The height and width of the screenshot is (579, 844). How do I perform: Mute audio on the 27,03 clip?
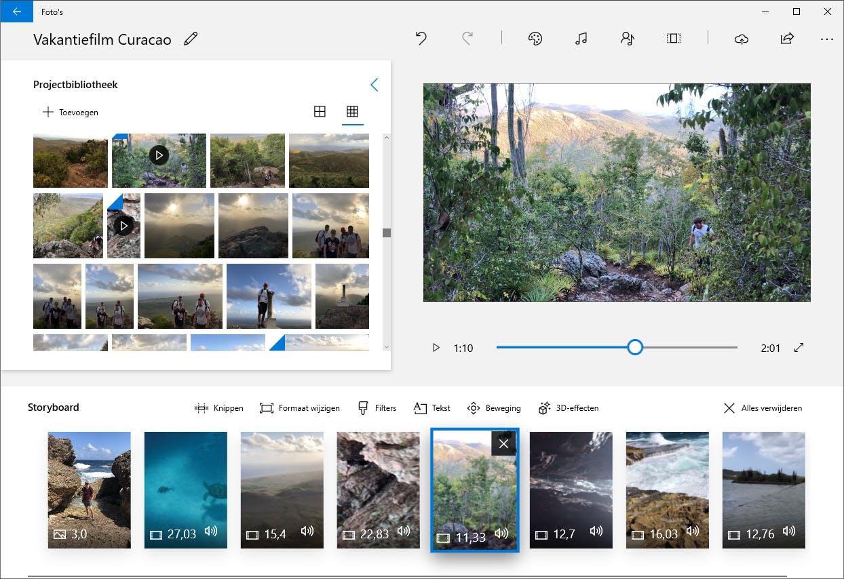(x=211, y=532)
